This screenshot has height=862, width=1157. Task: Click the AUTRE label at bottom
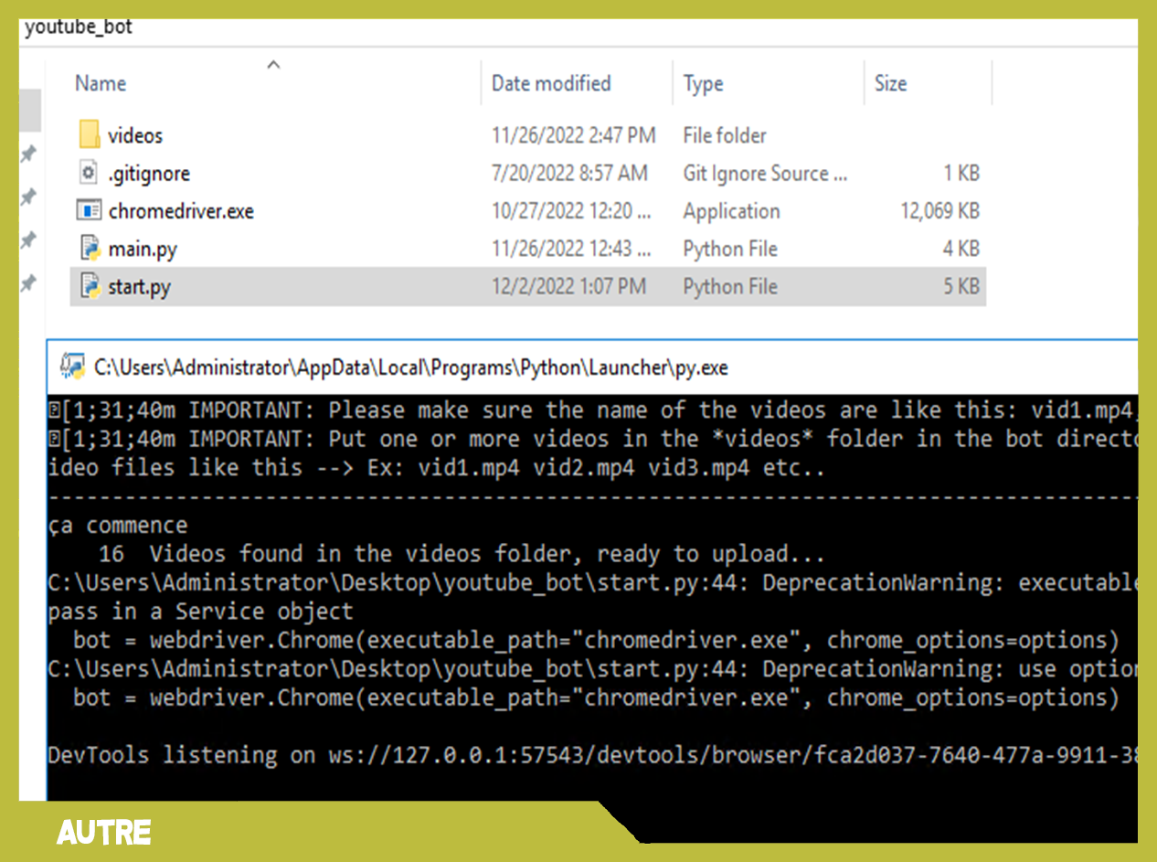coord(103,833)
